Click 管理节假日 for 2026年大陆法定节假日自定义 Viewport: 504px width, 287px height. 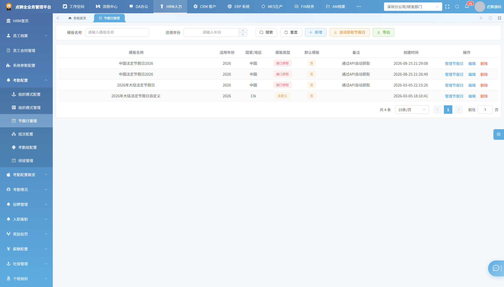click(x=454, y=96)
